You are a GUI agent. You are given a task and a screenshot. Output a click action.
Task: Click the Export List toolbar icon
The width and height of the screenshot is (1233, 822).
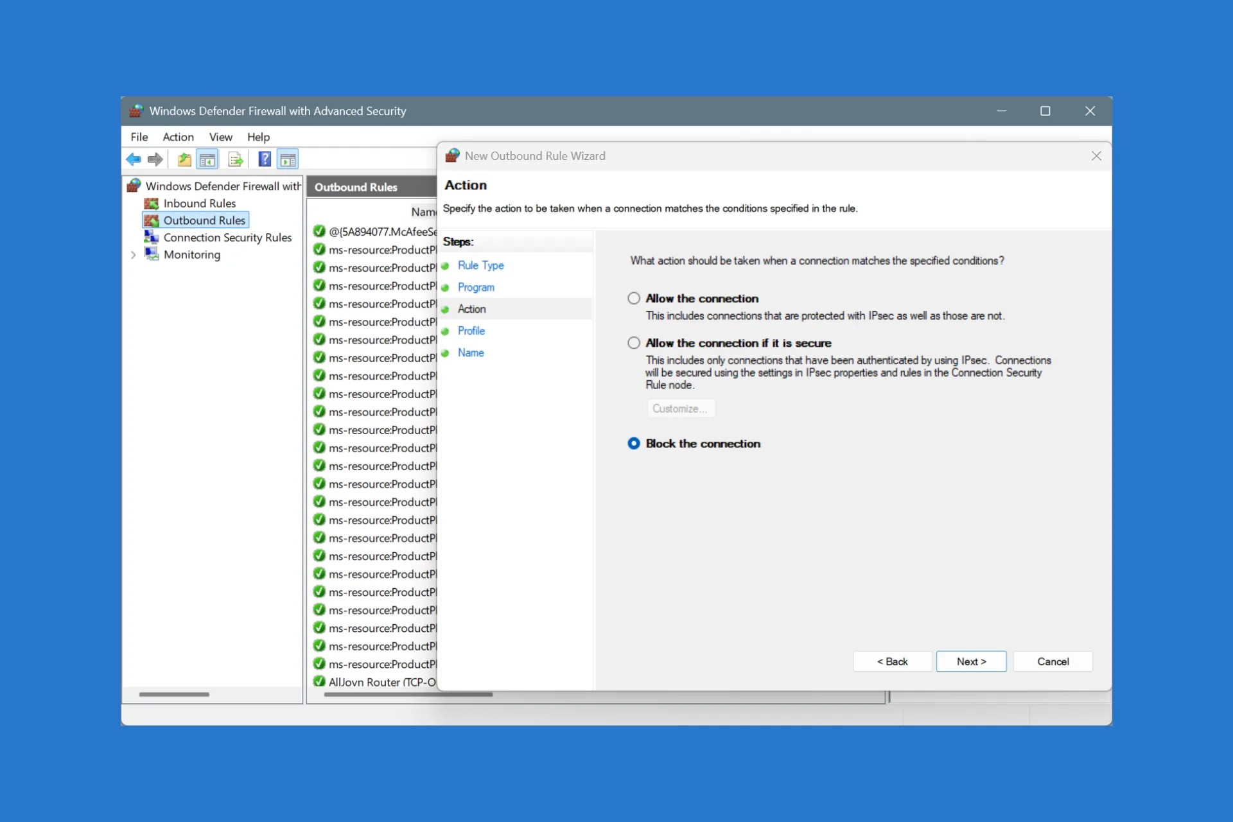tap(235, 159)
